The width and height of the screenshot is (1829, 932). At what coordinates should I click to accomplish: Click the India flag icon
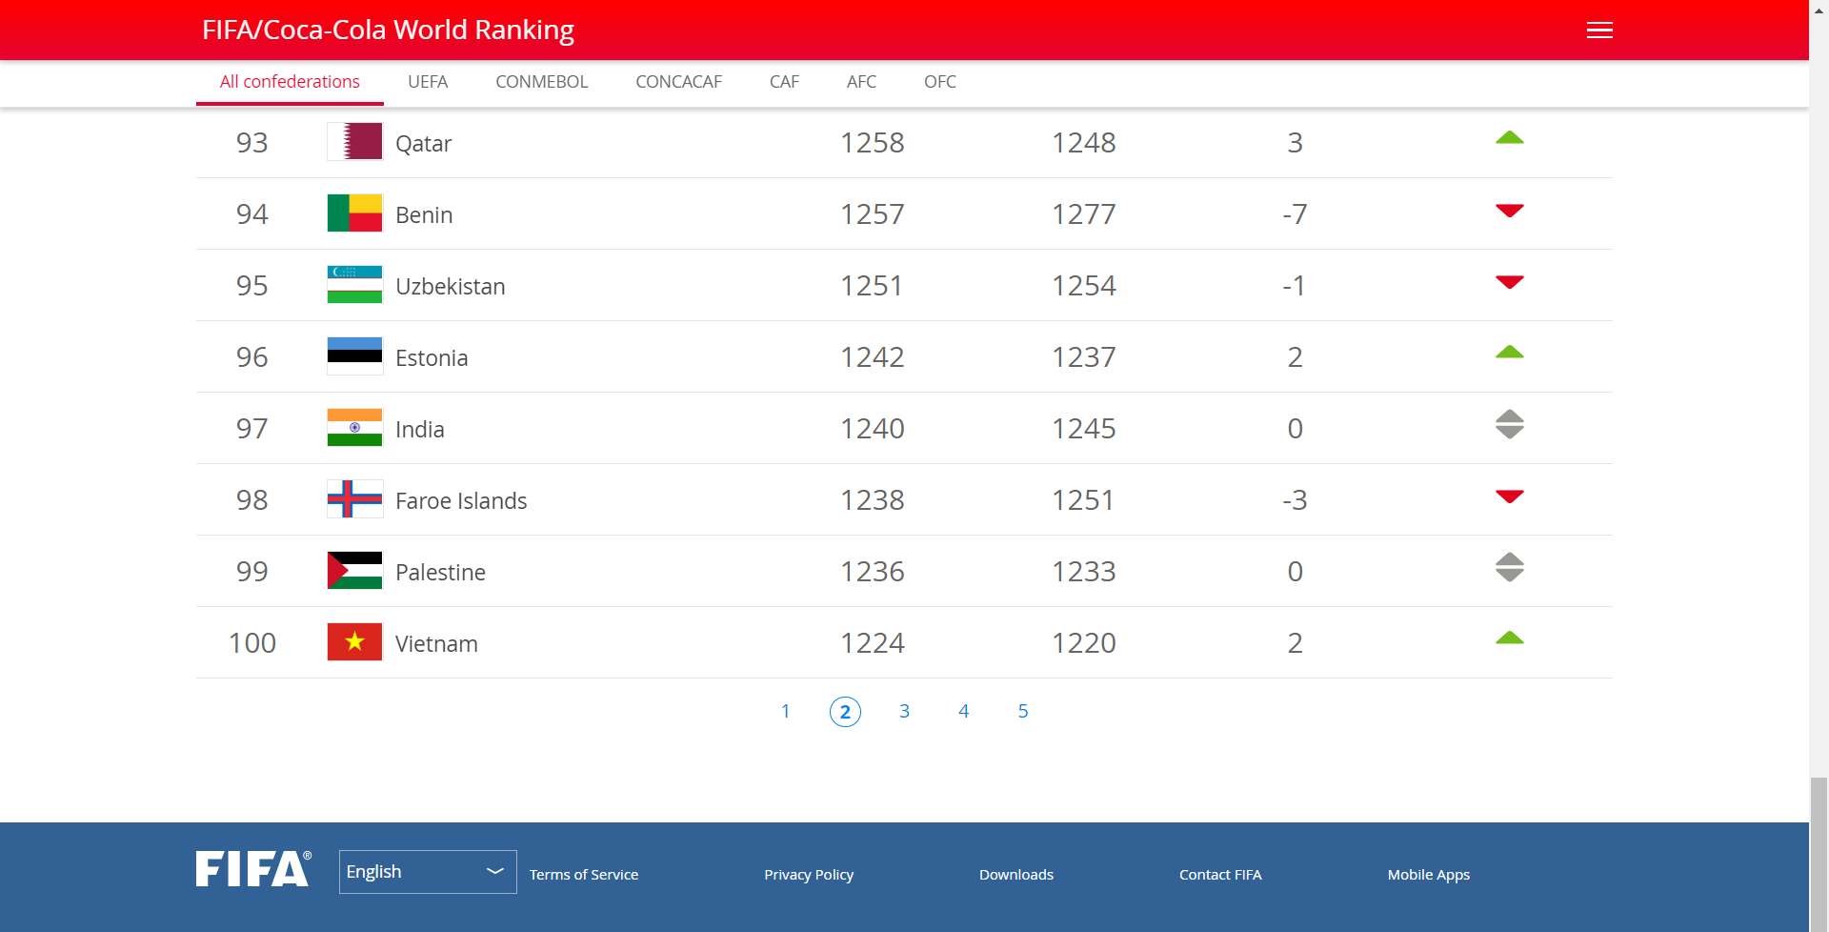point(353,427)
